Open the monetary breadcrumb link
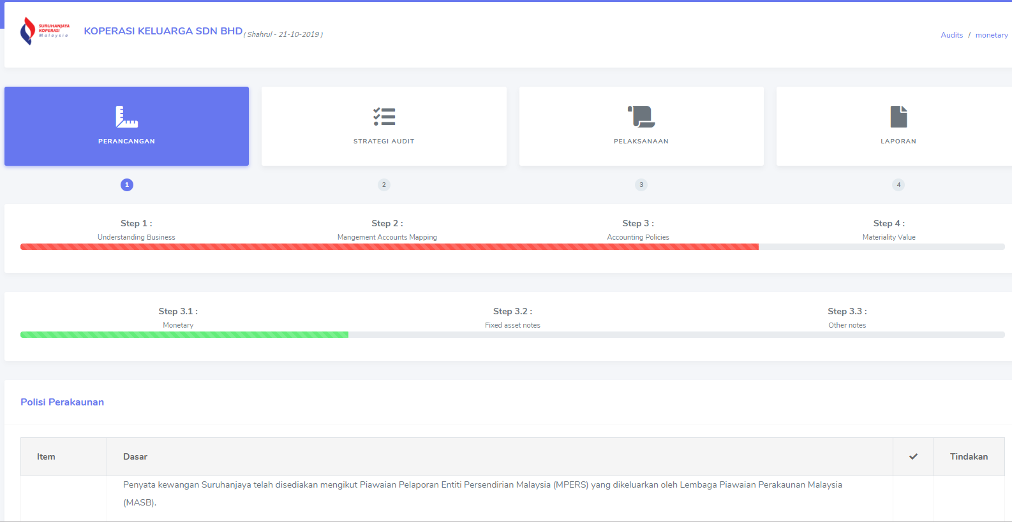This screenshot has width=1012, height=524. coord(992,35)
